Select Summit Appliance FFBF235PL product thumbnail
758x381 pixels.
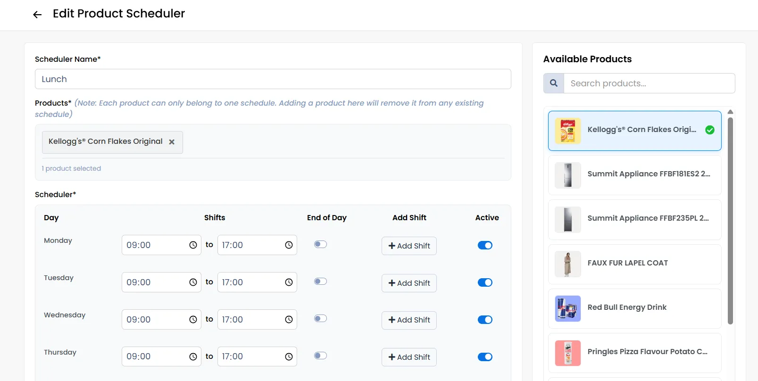point(568,220)
